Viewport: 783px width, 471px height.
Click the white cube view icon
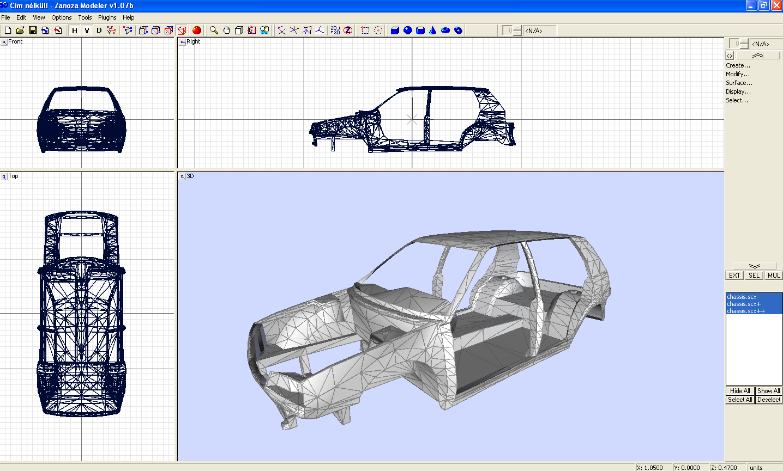(239, 30)
